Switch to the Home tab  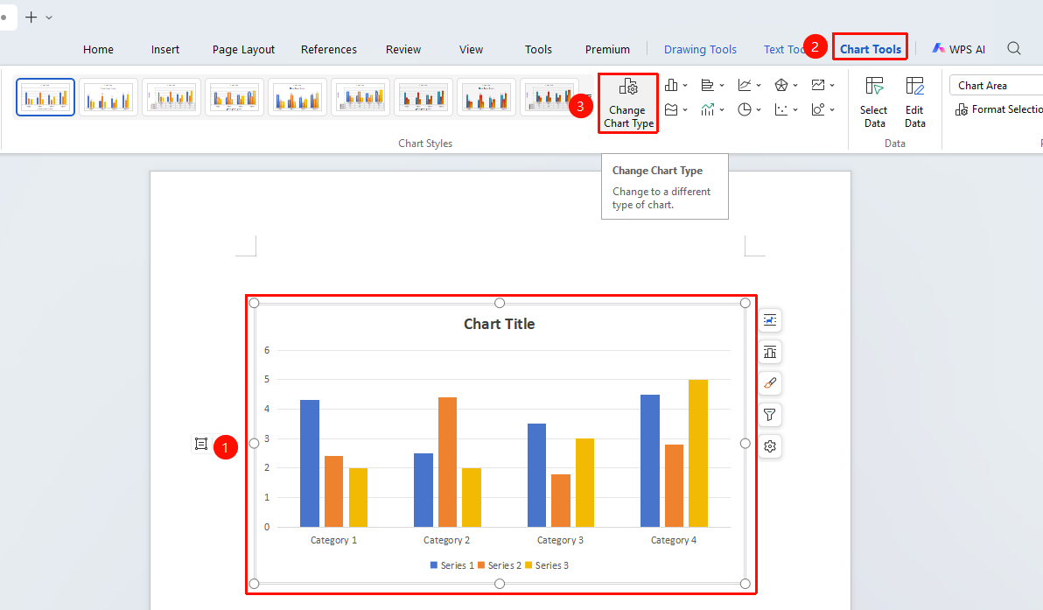(99, 49)
